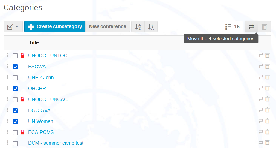
Task: Click red lock icon next to ECA-PCMS
Action: click(22, 132)
